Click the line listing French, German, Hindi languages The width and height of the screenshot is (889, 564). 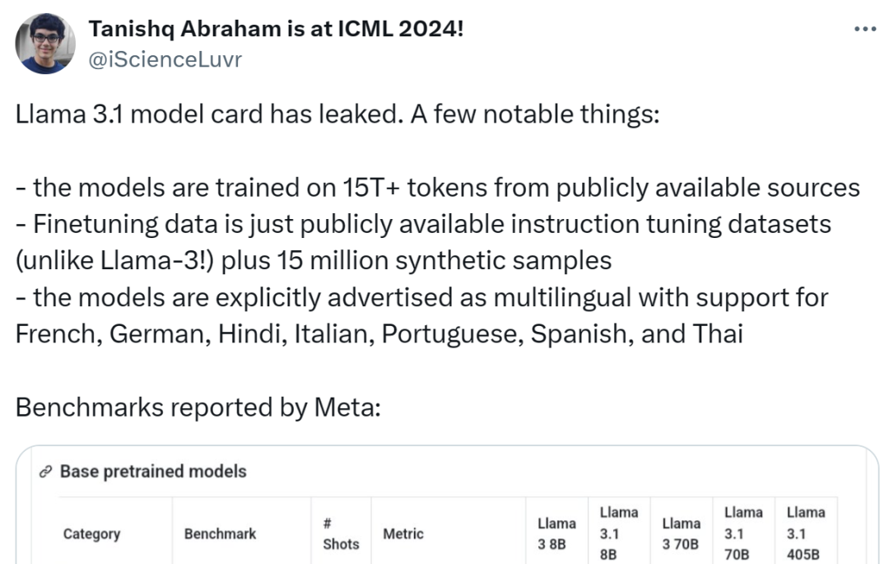pos(379,334)
